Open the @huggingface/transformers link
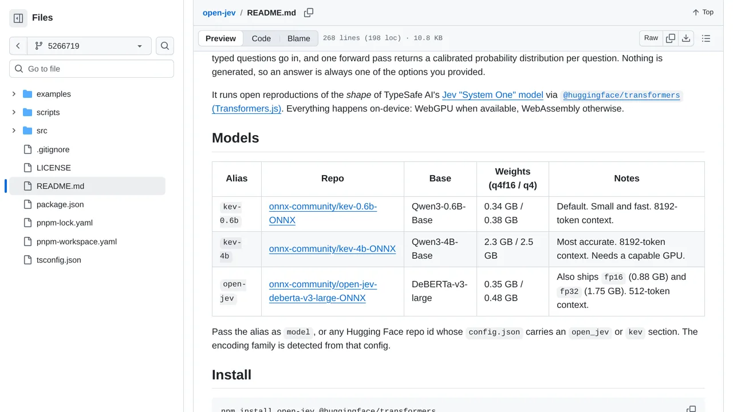The width and height of the screenshot is (733, 412). (x=621, y=95)
